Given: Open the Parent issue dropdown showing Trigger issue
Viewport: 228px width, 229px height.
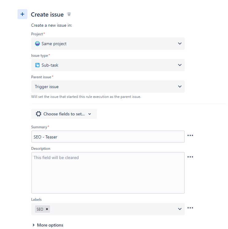Looking at the screenshot, I should click(108, 87).
